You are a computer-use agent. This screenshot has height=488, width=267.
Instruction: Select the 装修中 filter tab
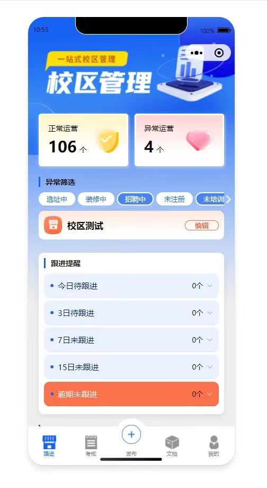coord(96,199)
